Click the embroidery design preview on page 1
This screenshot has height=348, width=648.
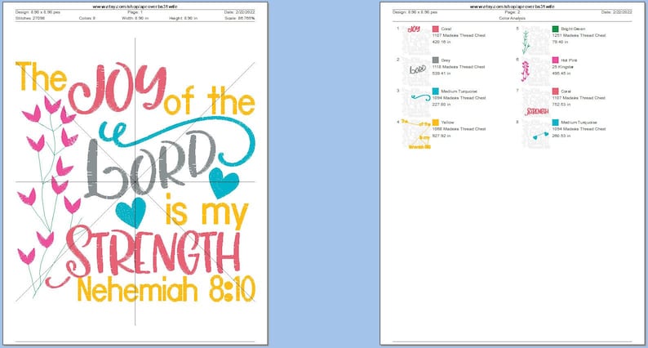coord(135,181)
